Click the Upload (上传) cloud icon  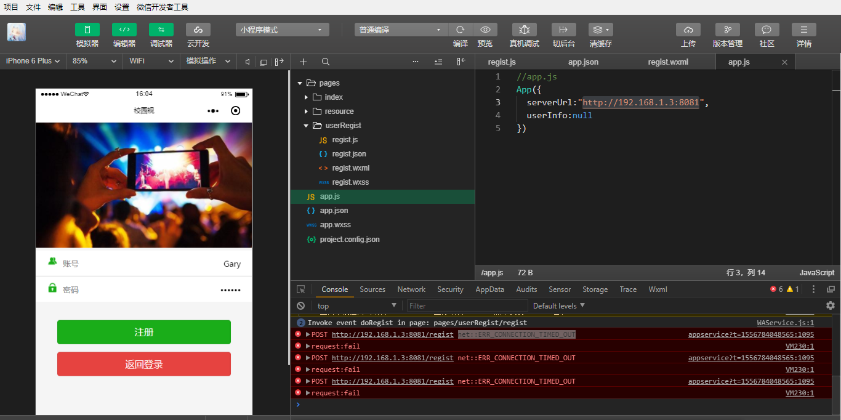(688, 30)
